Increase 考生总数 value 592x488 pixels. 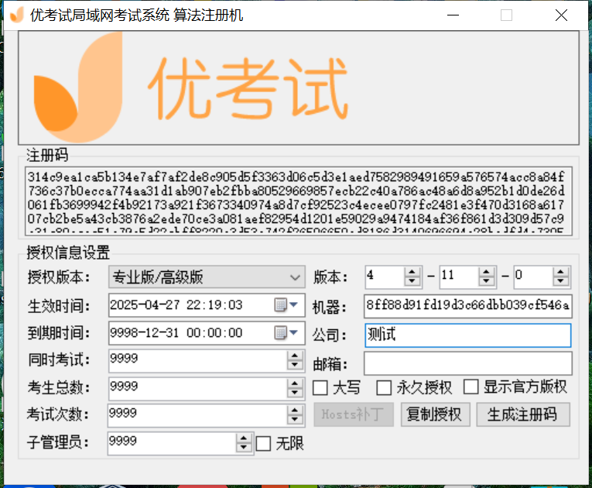(x=295, y=383)
